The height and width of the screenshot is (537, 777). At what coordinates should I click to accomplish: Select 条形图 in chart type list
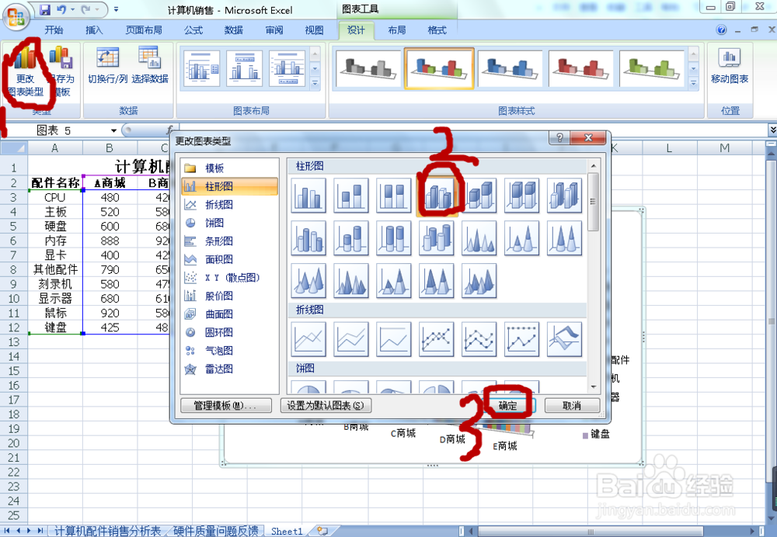coord(229,241)
